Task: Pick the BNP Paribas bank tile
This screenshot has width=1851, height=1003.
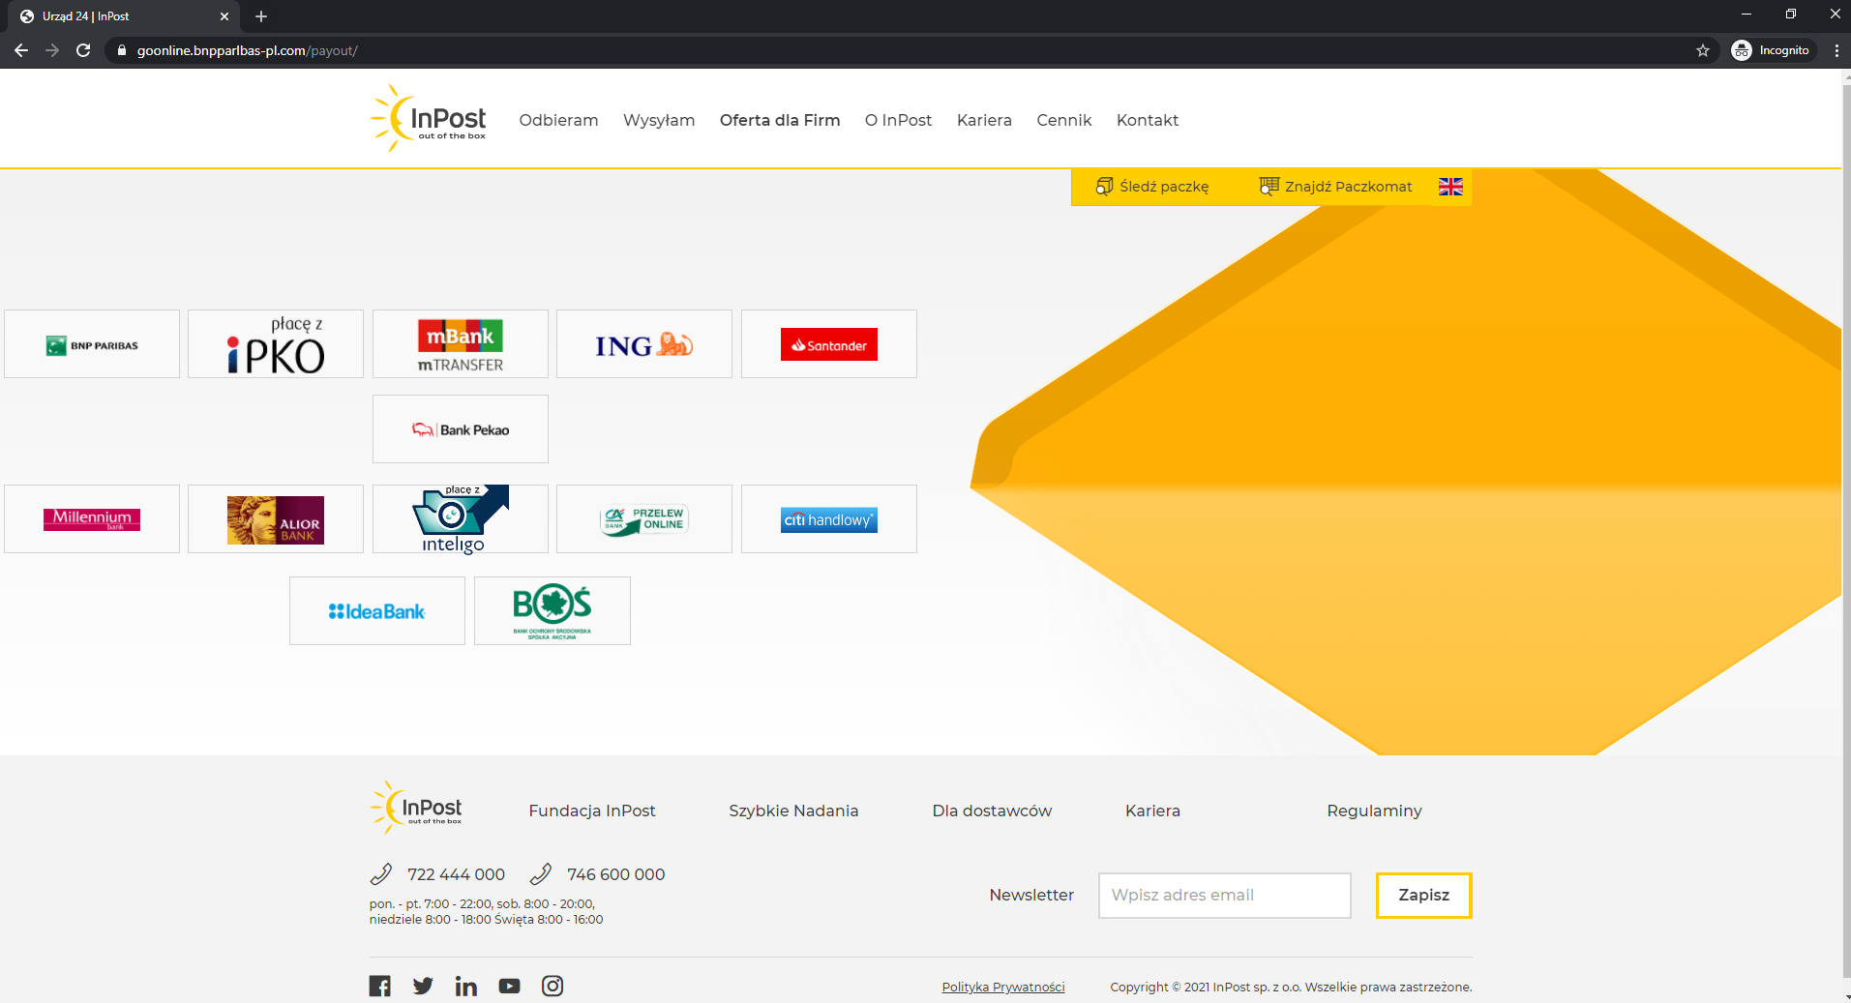Action: pos(92,344)
